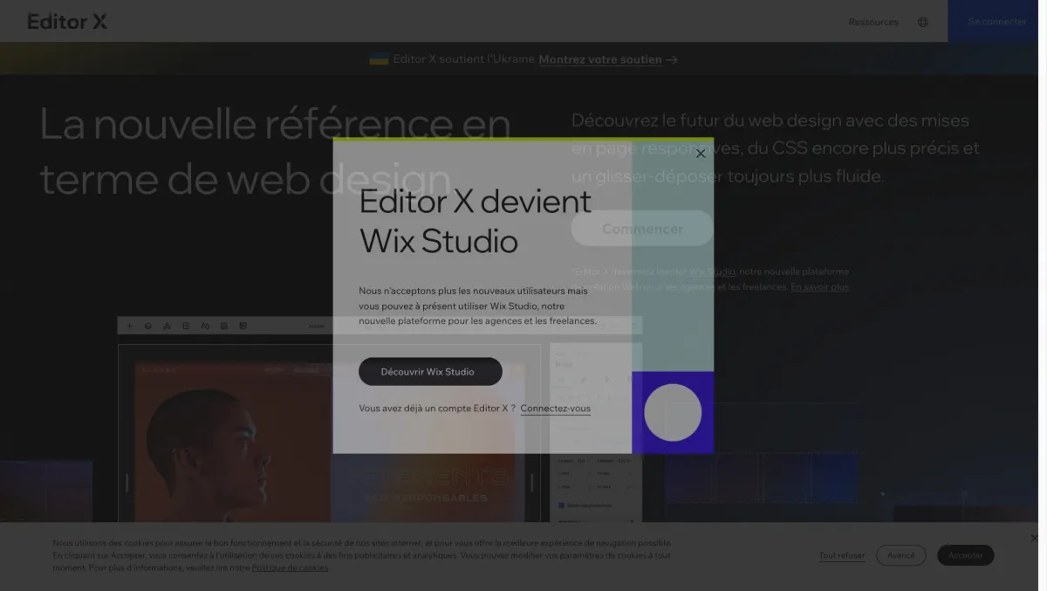Open the Ressources menu
Viewport: 1047px width, 591px height.
(x=873, y=22)
